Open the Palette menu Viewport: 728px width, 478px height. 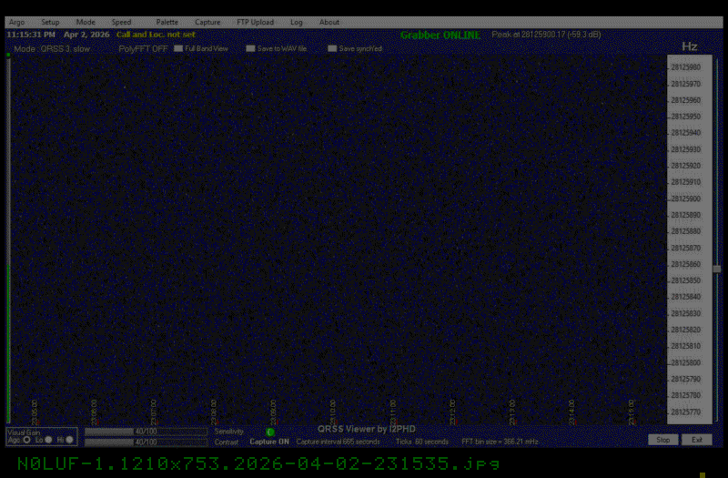[167, 22]
